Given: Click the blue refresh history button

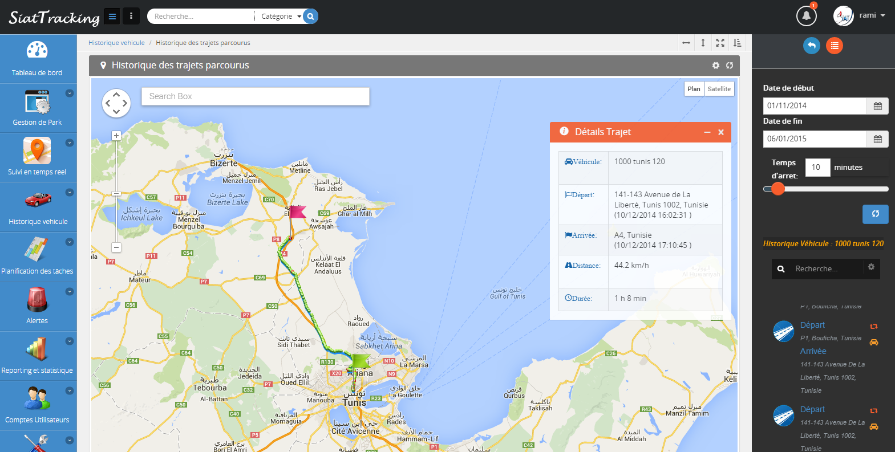Looking at the screenshot, I should click(876, 214).
